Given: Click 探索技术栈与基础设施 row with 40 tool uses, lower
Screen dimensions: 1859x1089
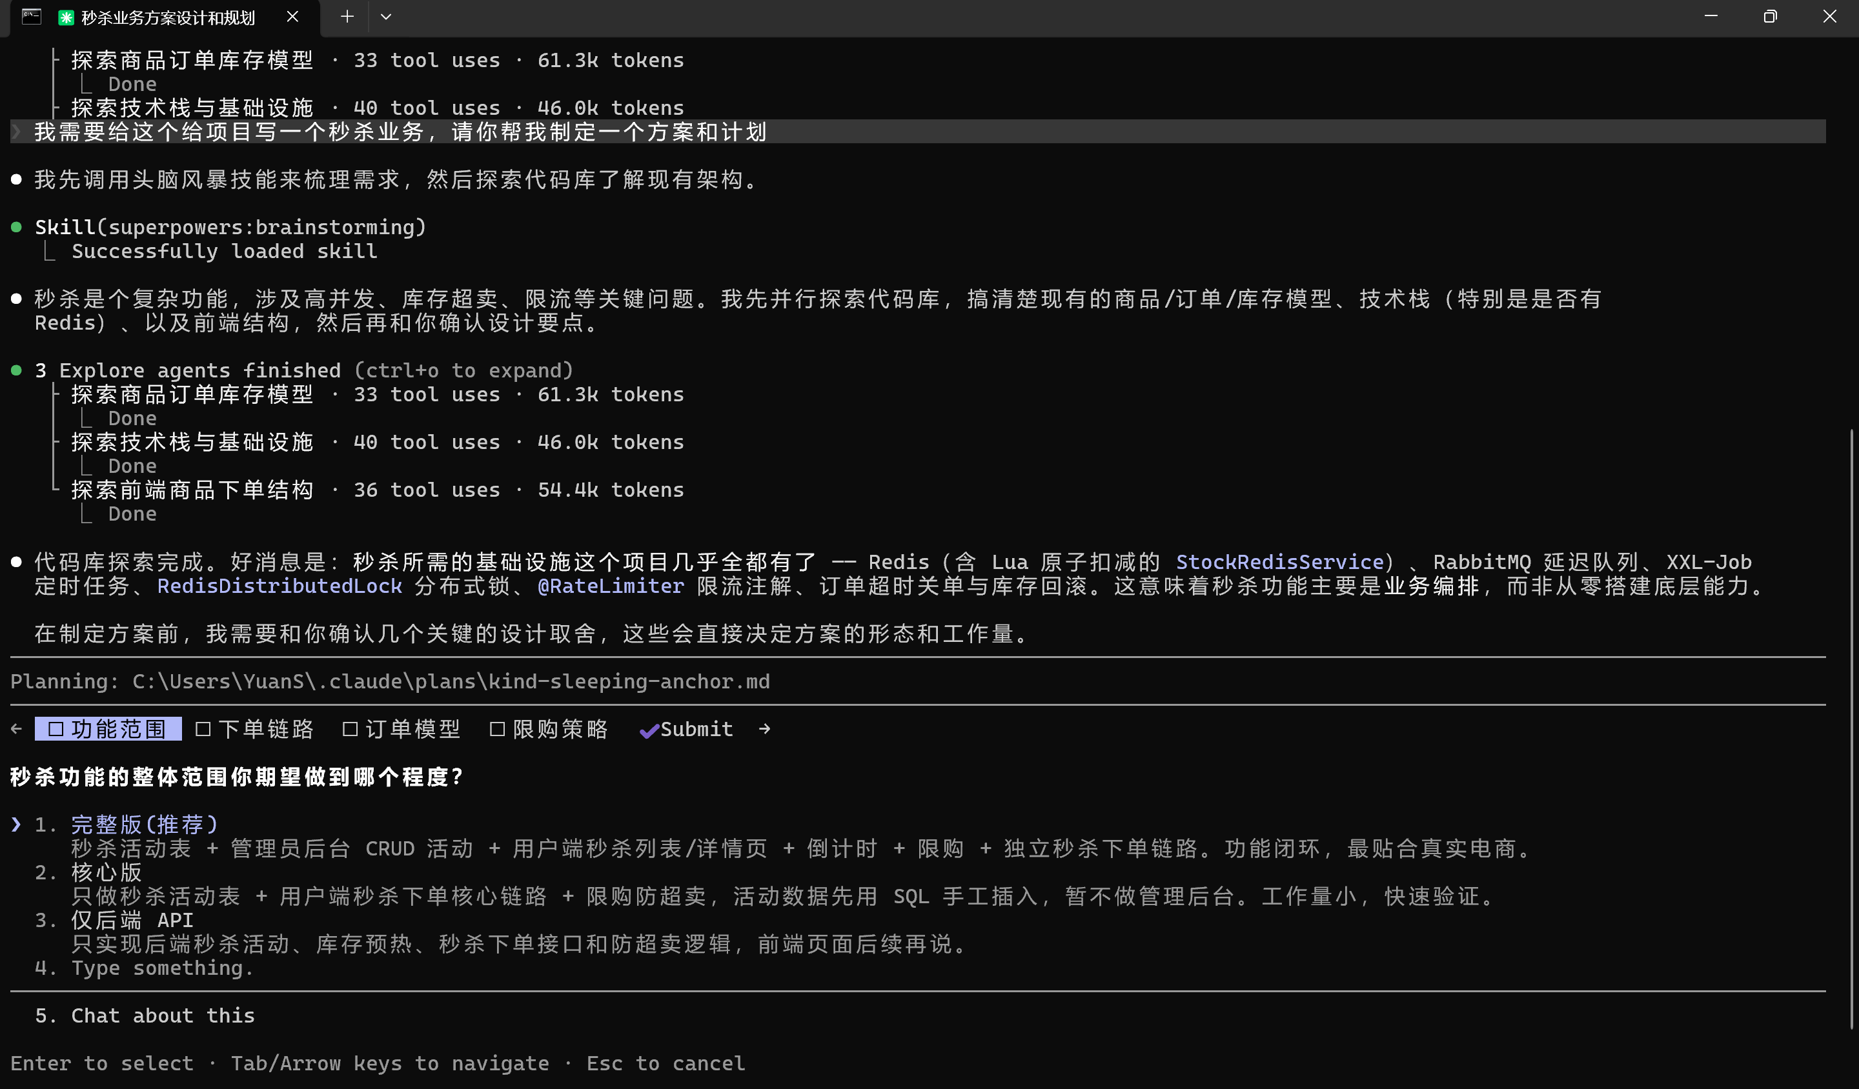Looking at the screenshot, I should (378, 443).
